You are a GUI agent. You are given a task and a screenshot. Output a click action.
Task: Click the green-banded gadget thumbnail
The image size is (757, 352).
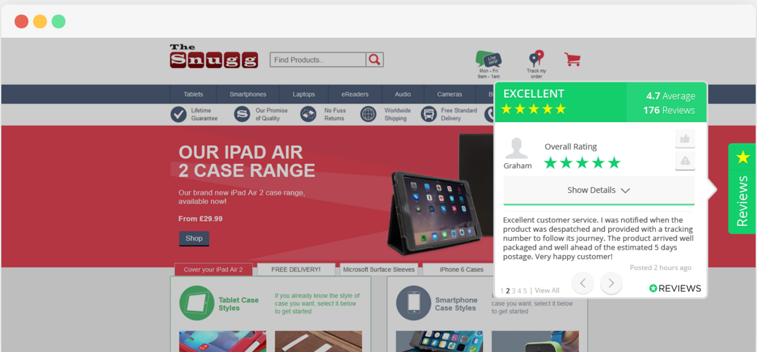535,341
